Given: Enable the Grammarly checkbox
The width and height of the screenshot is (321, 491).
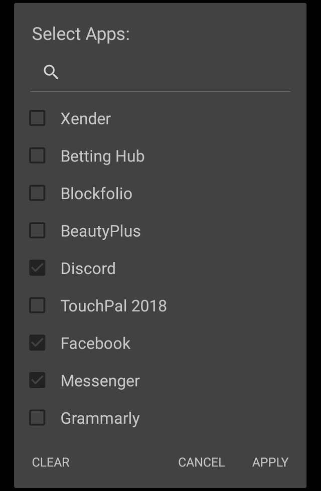Looking at the screenshot, I should [x=37, y=417].
